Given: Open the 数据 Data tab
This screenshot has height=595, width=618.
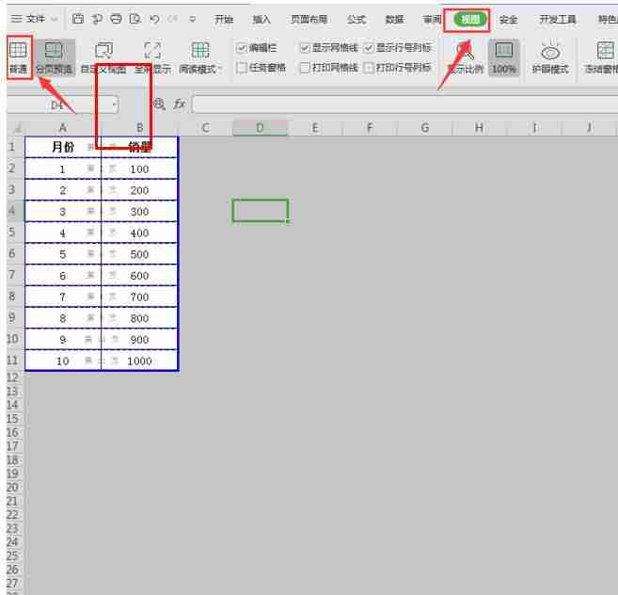Looking at the screenshot, I should point(394,19).
